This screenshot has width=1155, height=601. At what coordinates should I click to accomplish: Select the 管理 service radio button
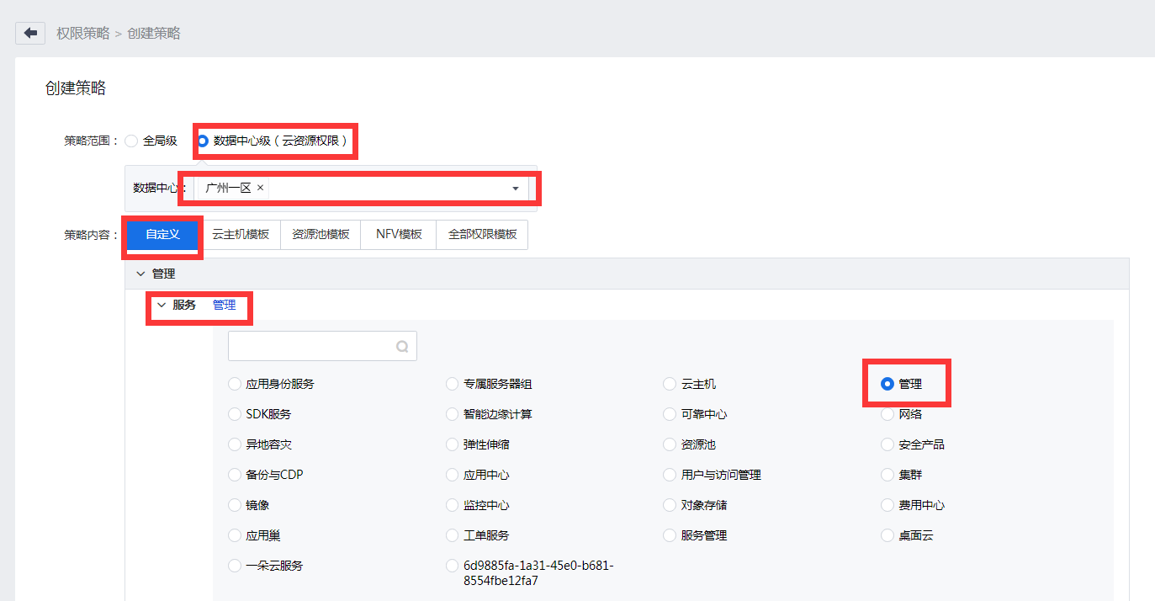point(887,384)
